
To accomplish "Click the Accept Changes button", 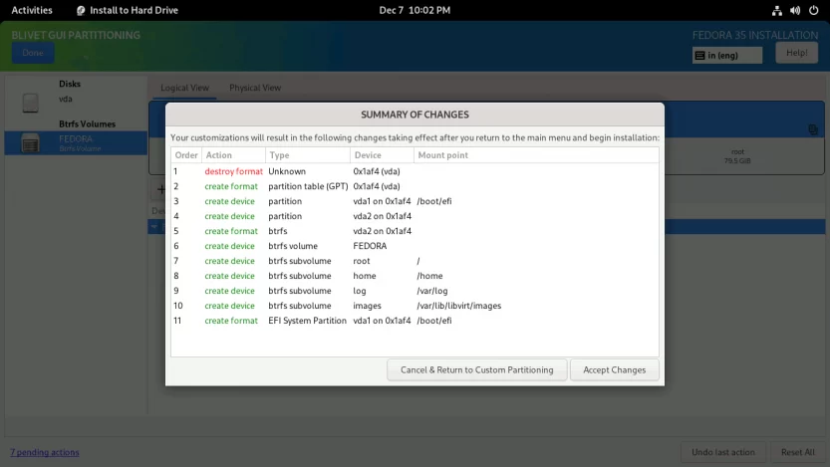I will [614, 369].
